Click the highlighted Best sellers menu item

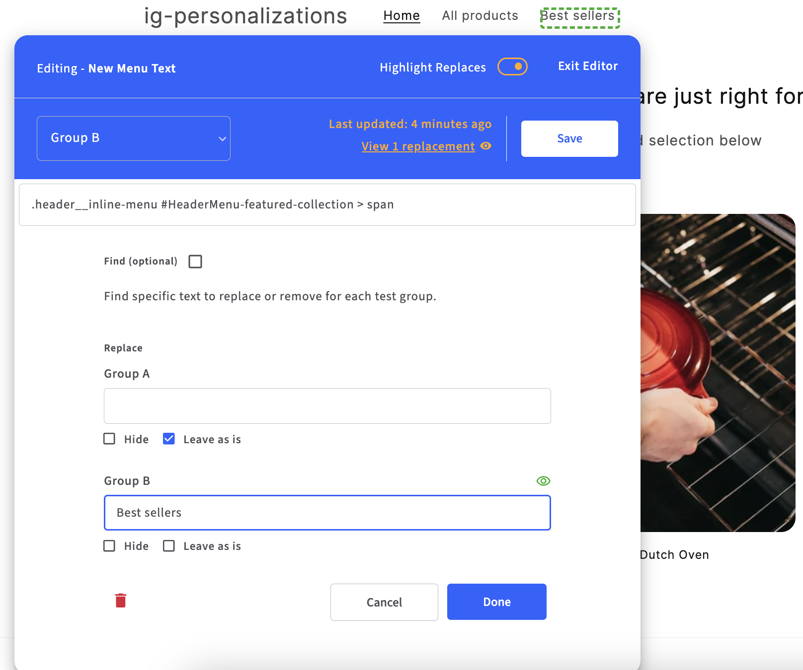tap(579, 17)
